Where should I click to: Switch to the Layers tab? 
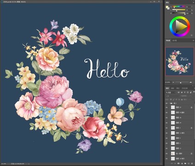tap(167, 88)
